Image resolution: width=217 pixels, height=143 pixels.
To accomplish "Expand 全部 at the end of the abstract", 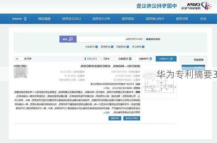I will point(107,113).
